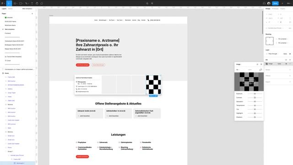Open horizontal Fill container dropdown

[282, 39]
